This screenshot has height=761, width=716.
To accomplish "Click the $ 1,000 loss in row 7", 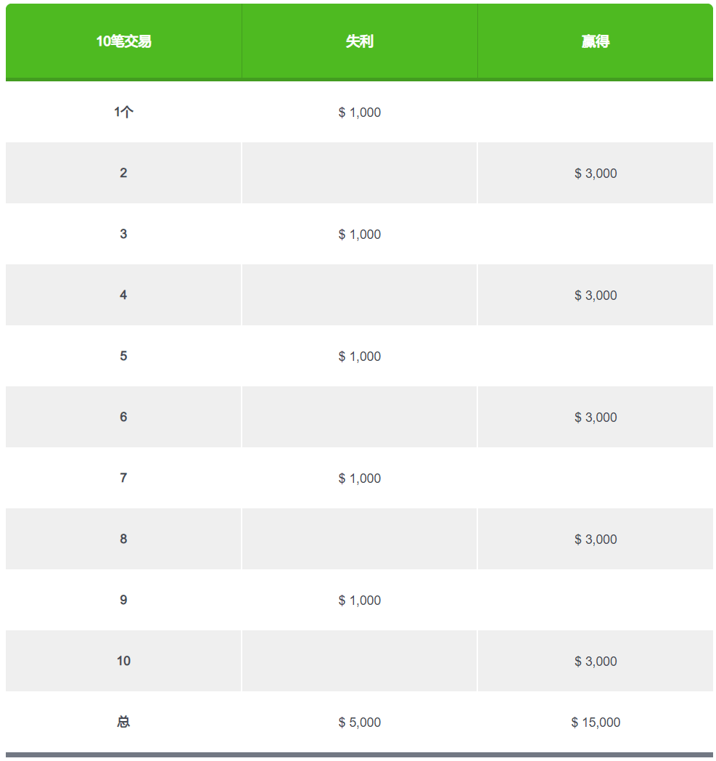I will tap(359, 478).
